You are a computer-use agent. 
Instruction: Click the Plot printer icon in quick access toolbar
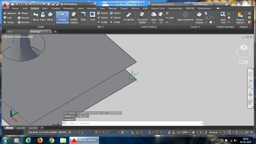[48, 4]
